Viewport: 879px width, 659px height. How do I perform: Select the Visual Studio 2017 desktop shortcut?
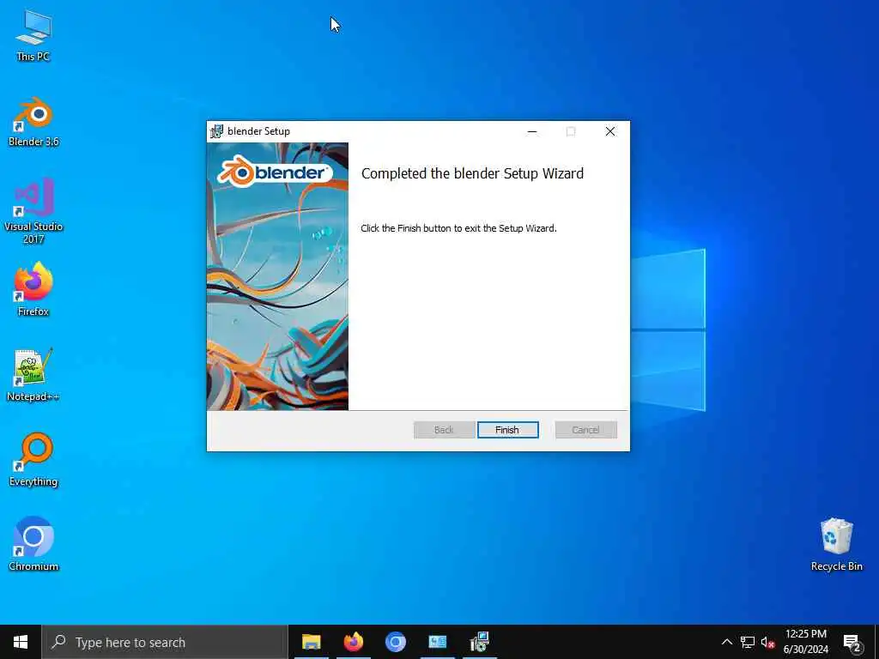tap(33, 211)
